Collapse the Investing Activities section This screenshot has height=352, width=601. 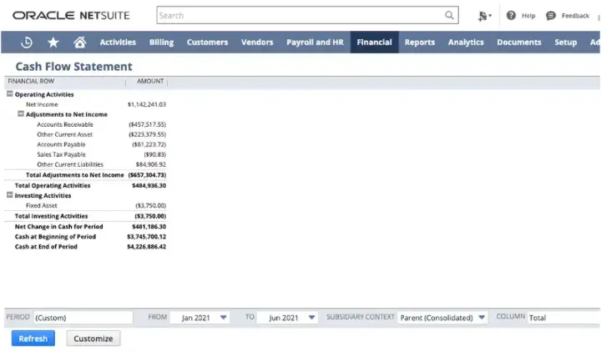pos(10,195)
